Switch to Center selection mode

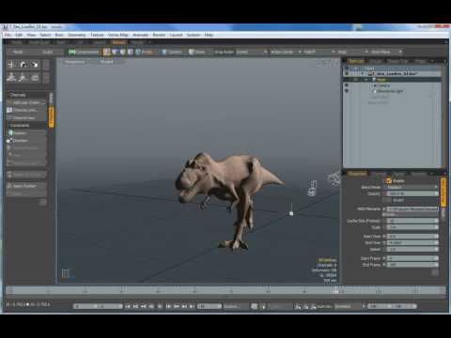pyautogui.click(x=172, y=52)
